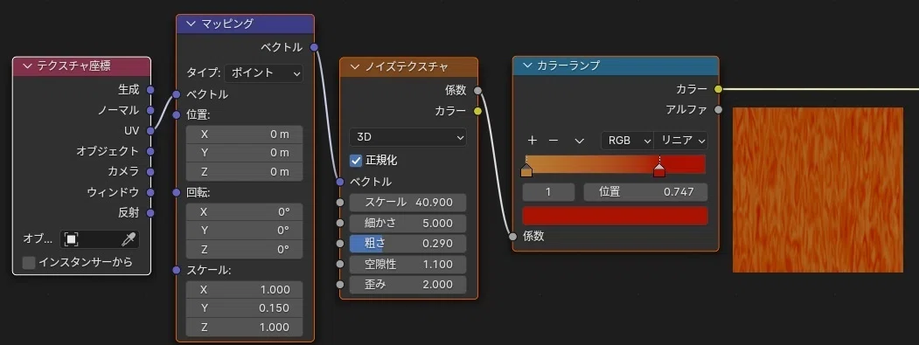
Task: Click the スケール 40.900 field in Noise Texture
Action: pos(408,203)
